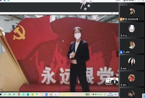Viewport: 145px width, 98px height.
Task: Toggle the microphone icon of the presenting participant
Action: [126, 19]
